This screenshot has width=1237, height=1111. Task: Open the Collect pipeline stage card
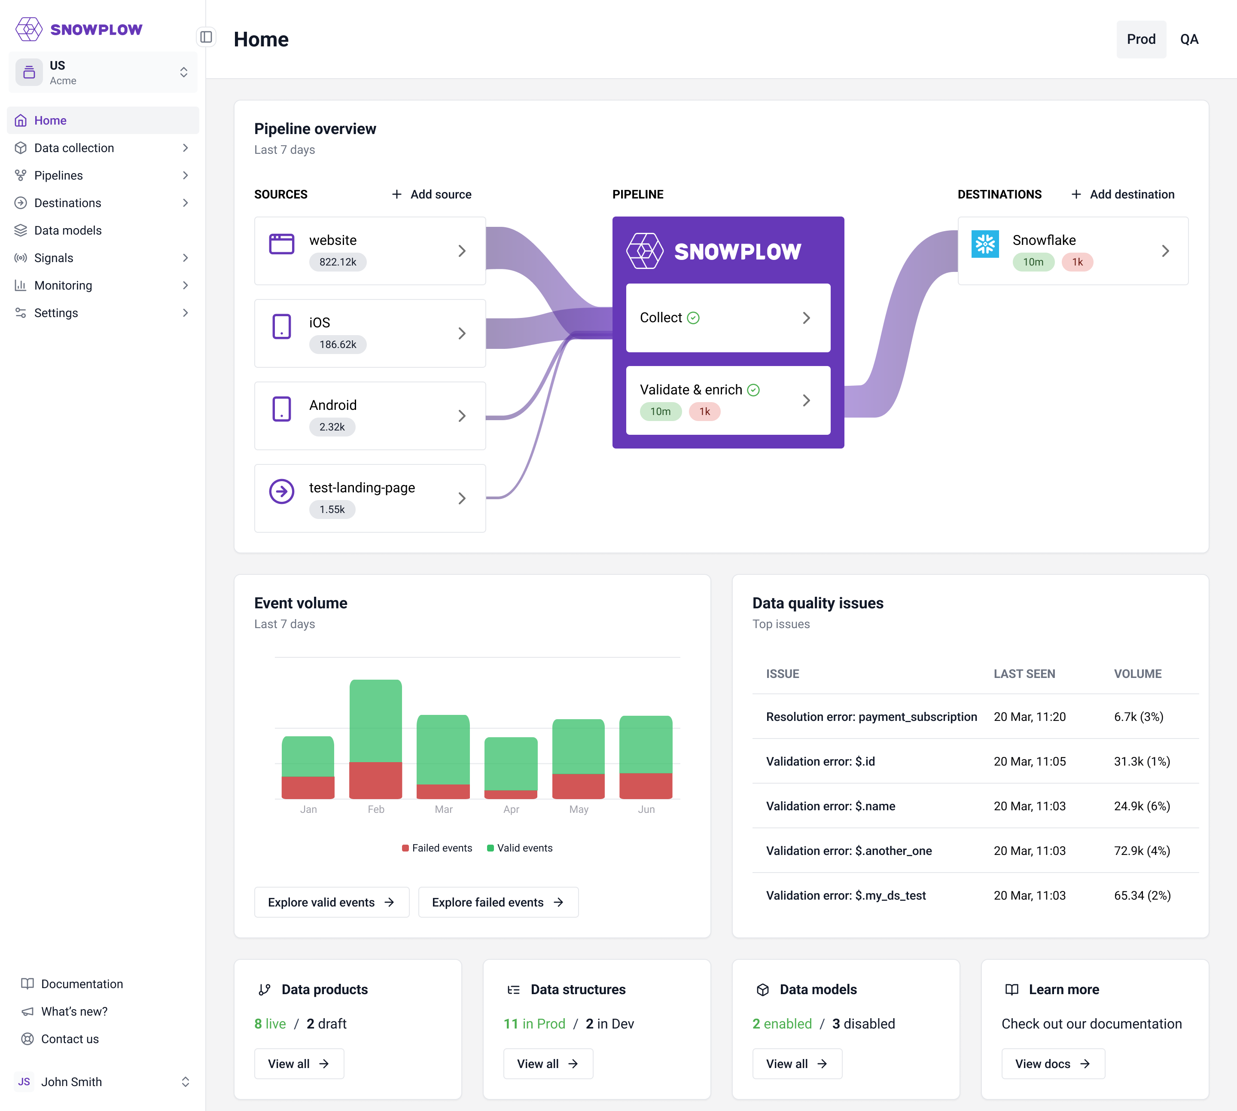(x=728, y=317)
